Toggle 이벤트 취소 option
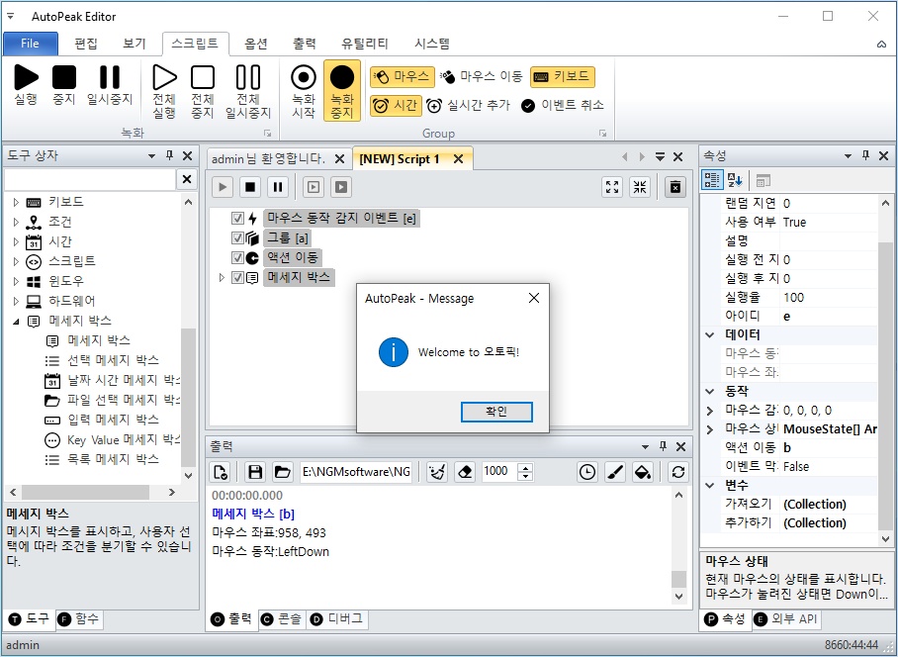The image size is (898, 657). click(x=563, y=106)
